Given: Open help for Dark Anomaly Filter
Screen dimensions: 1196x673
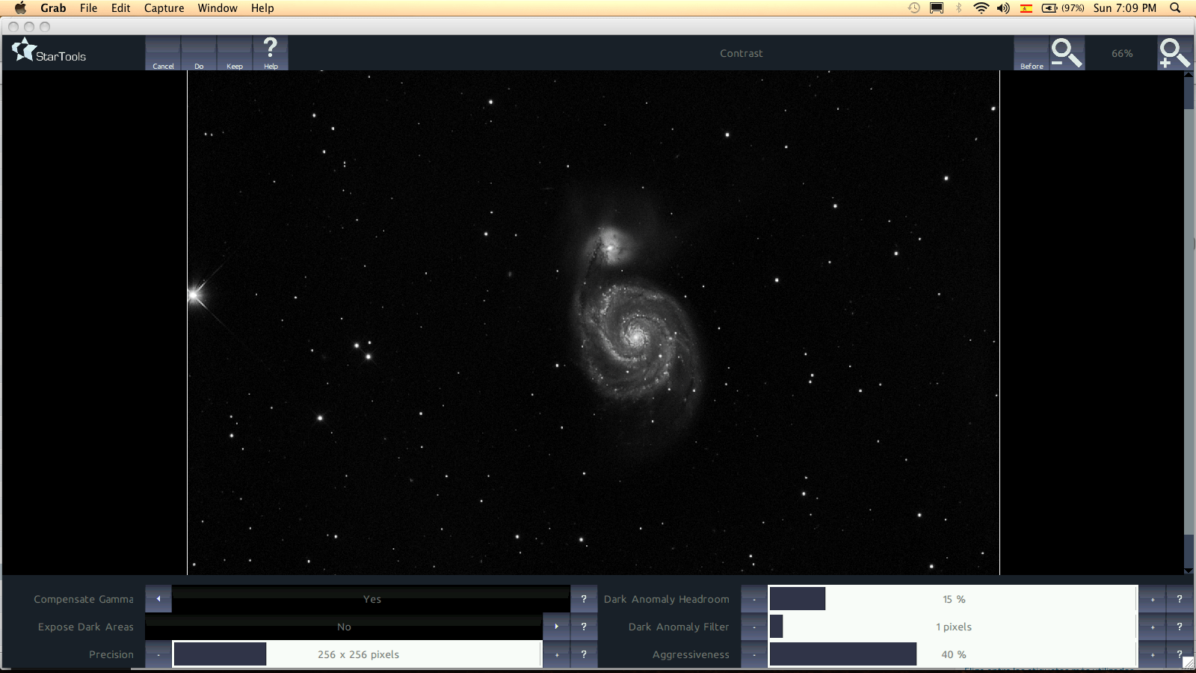Looking at the screenshot, I should click(1180, 627).
